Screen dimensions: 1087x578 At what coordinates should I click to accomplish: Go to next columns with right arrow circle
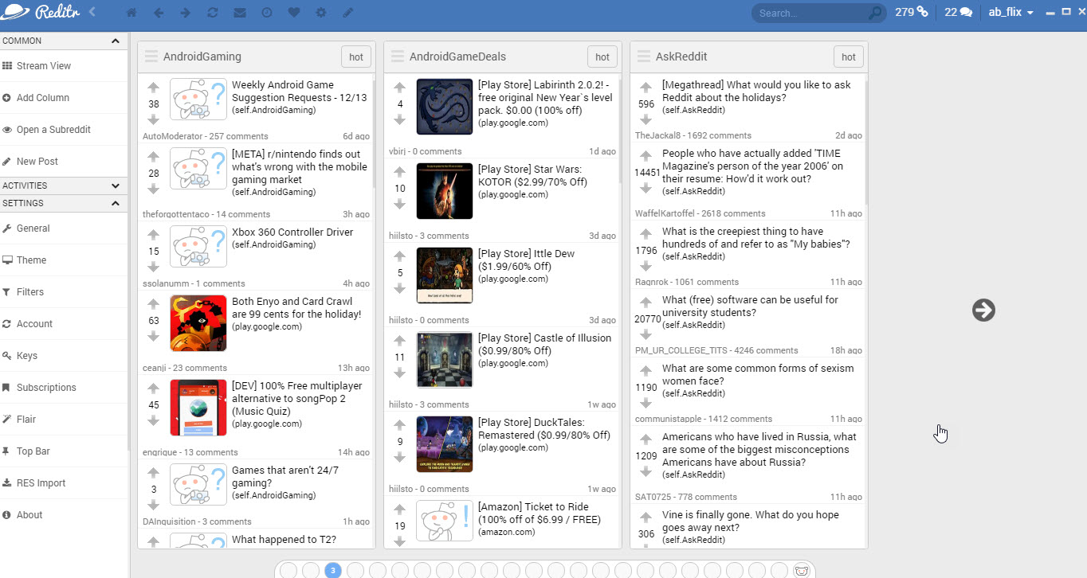point(983,310)
